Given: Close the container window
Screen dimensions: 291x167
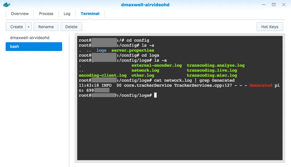Looking at the screenshot, I should tap(284, 5).
